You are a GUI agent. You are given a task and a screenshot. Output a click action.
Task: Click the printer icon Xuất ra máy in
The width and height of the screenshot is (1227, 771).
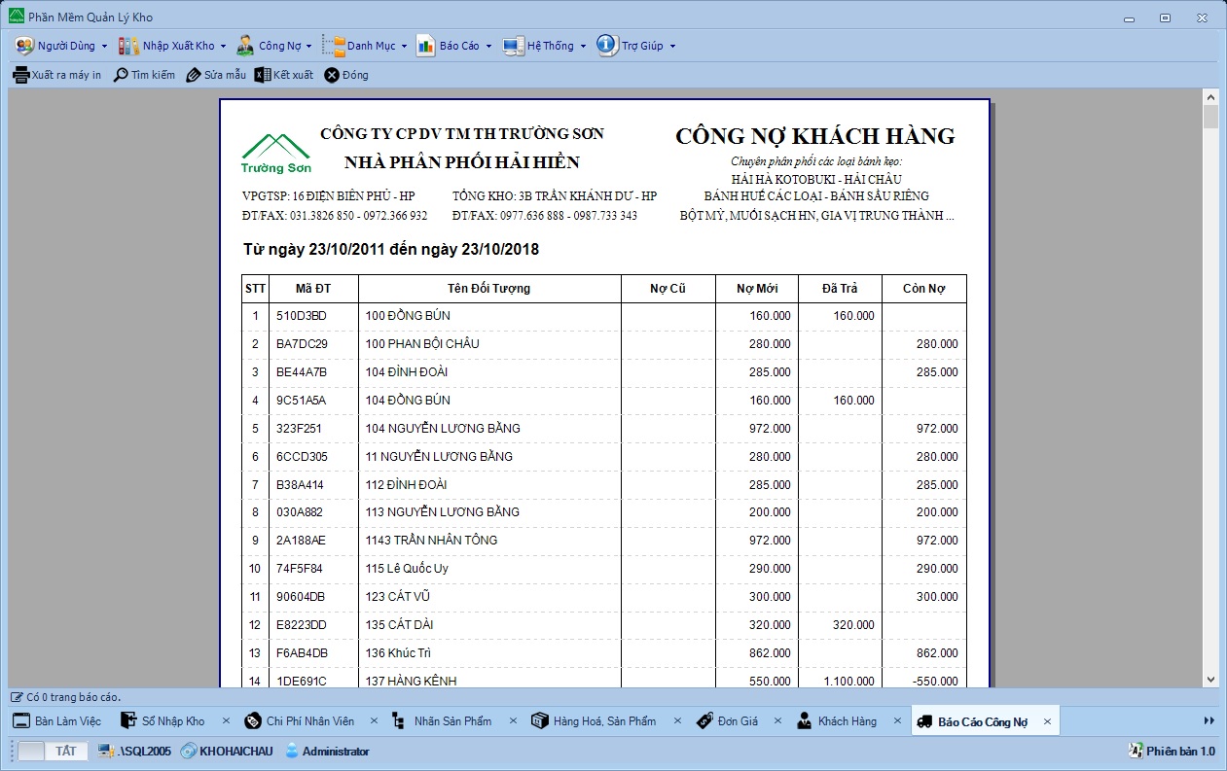(x=20, y=75)
